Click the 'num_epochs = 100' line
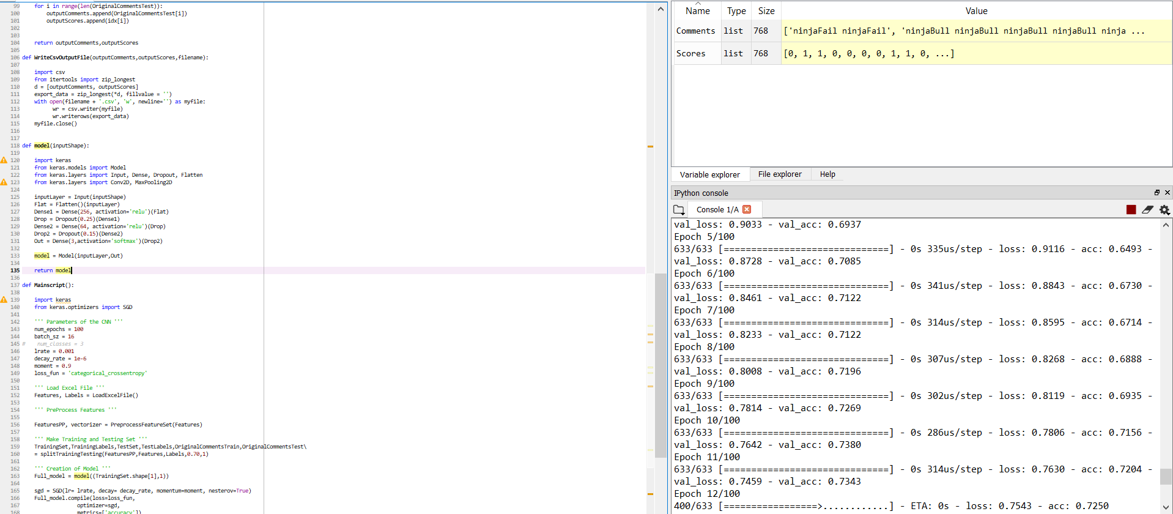 tap(59, 329)
